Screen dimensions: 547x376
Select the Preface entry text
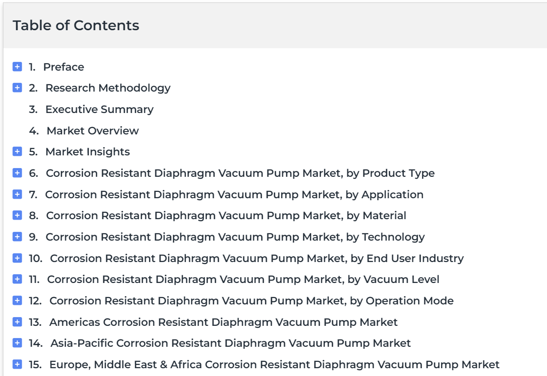click(x=63, y=67)
